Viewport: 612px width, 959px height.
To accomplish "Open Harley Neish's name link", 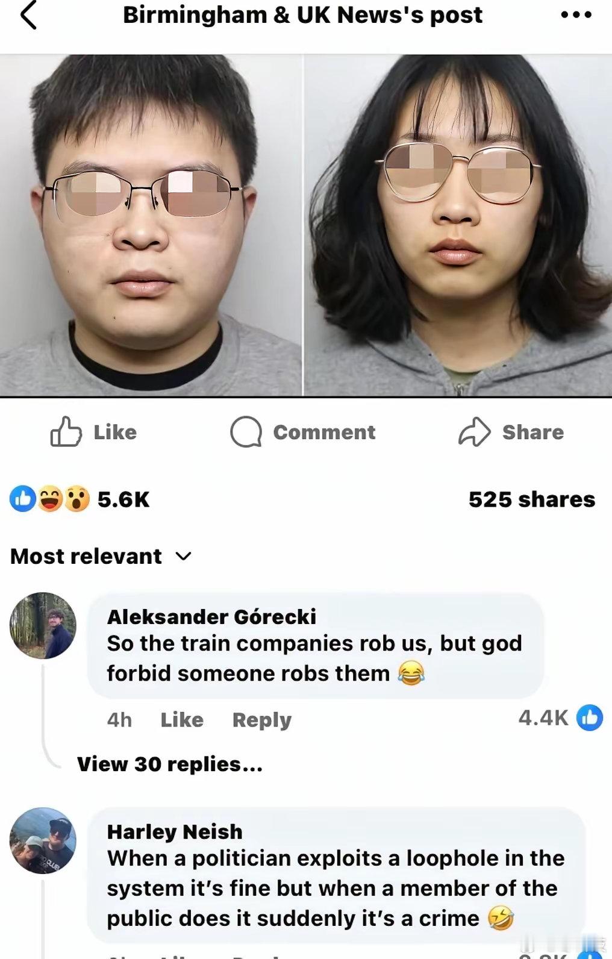I will [175, 831].
